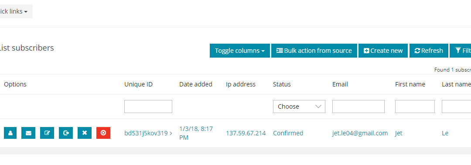Focus the Email filter field

click(x=358, y=107)
